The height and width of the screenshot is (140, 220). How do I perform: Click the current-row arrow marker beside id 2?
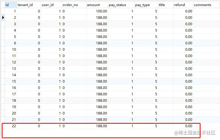3,17
